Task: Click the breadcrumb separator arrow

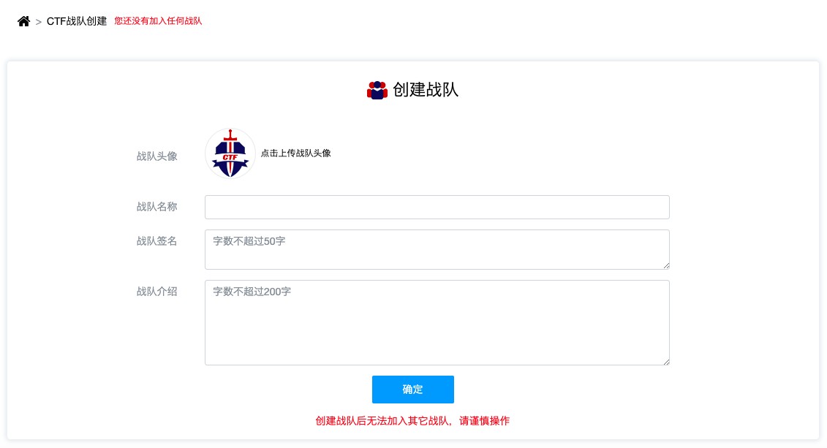Action: (39, 22)
